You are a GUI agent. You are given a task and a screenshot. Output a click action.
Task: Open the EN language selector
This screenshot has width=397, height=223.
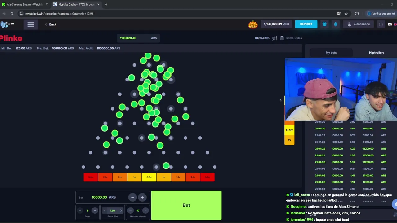pos(392,24)
